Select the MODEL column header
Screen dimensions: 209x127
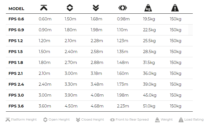point(17,9)
